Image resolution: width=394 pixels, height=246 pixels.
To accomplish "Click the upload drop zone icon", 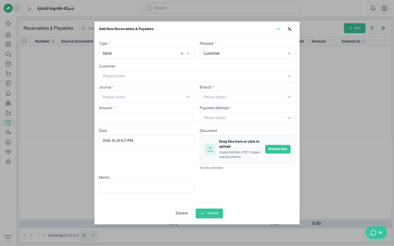I will [x=210, y=149].
